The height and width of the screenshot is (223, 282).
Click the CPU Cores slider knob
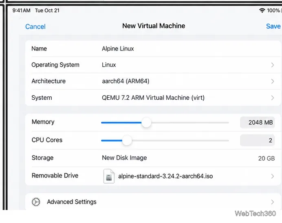tap(127, 140)
